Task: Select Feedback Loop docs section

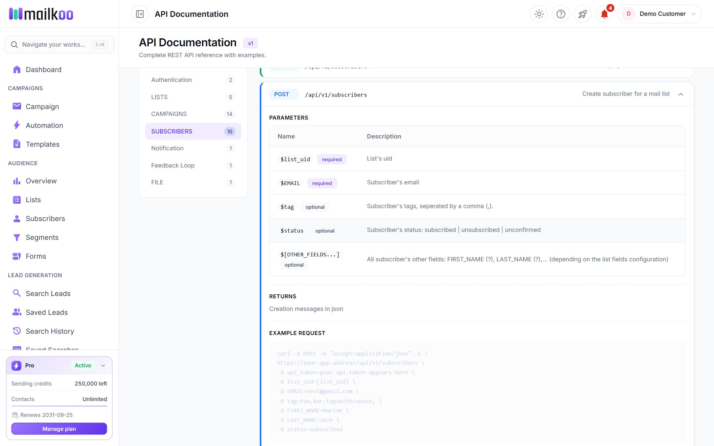Action: (193, 166)
